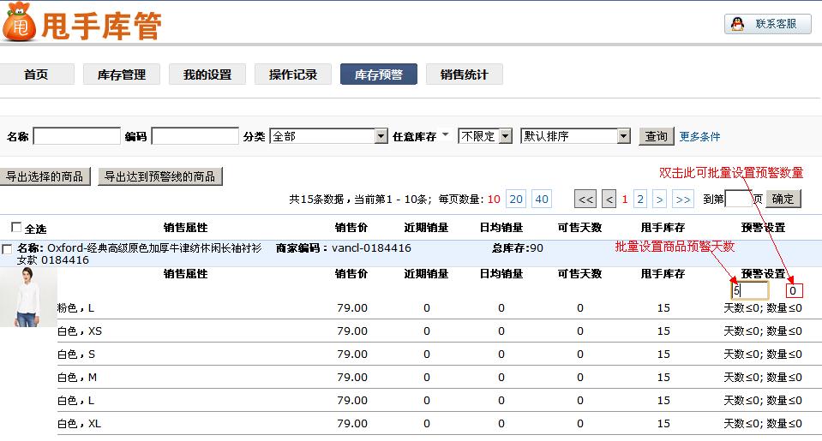The height and width of the screenshot is (441, 822).
Task: Go to next page with > button
Action: pos(659,199)
